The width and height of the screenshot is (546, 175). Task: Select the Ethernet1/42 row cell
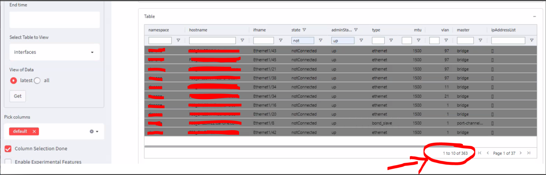(265, 132)
